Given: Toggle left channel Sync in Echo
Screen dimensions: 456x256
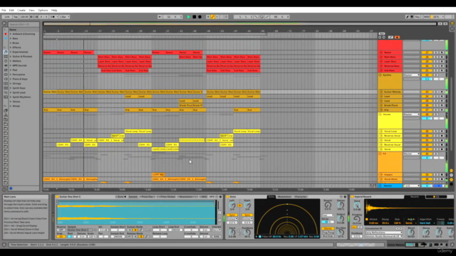Looking at the screenshot, I should click(x=232, y=215).
